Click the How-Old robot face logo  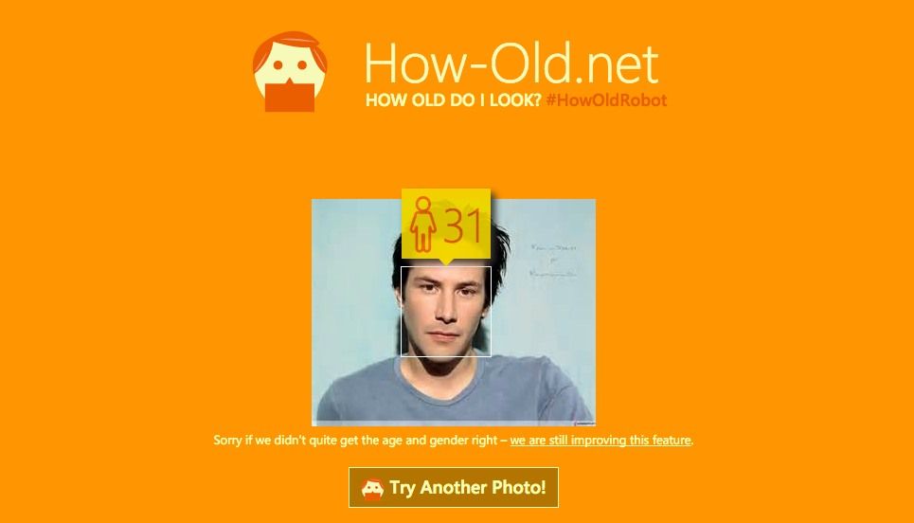(x=290, y=71)
